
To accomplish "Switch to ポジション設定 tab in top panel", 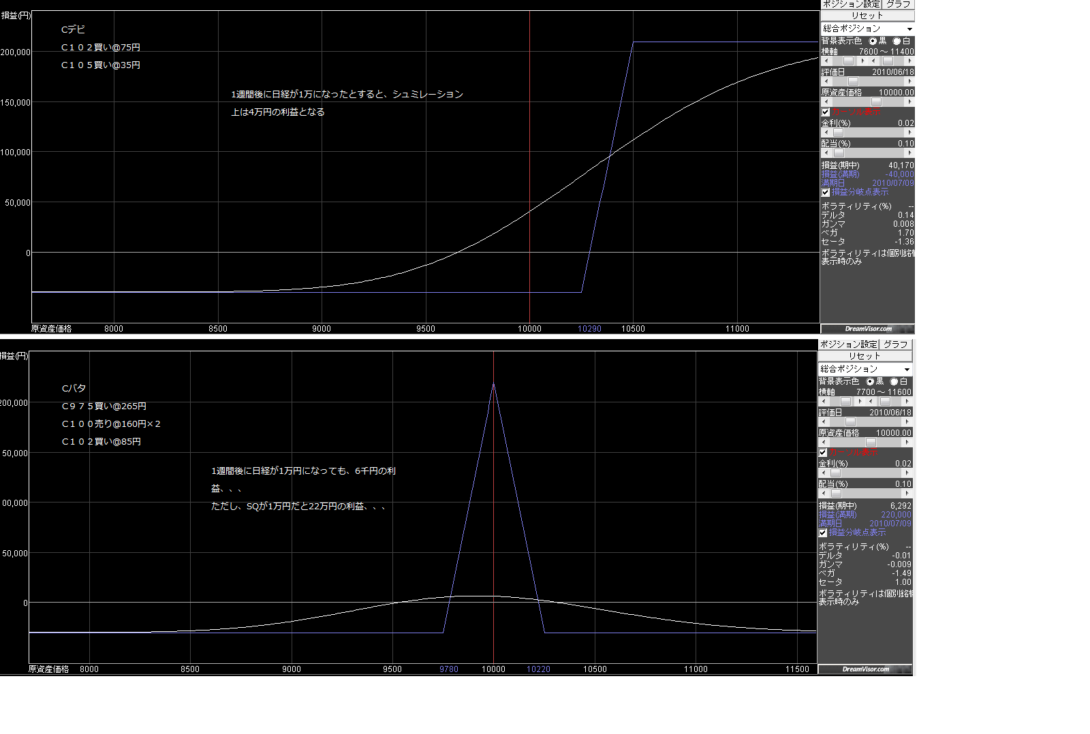I will [851, 4].
